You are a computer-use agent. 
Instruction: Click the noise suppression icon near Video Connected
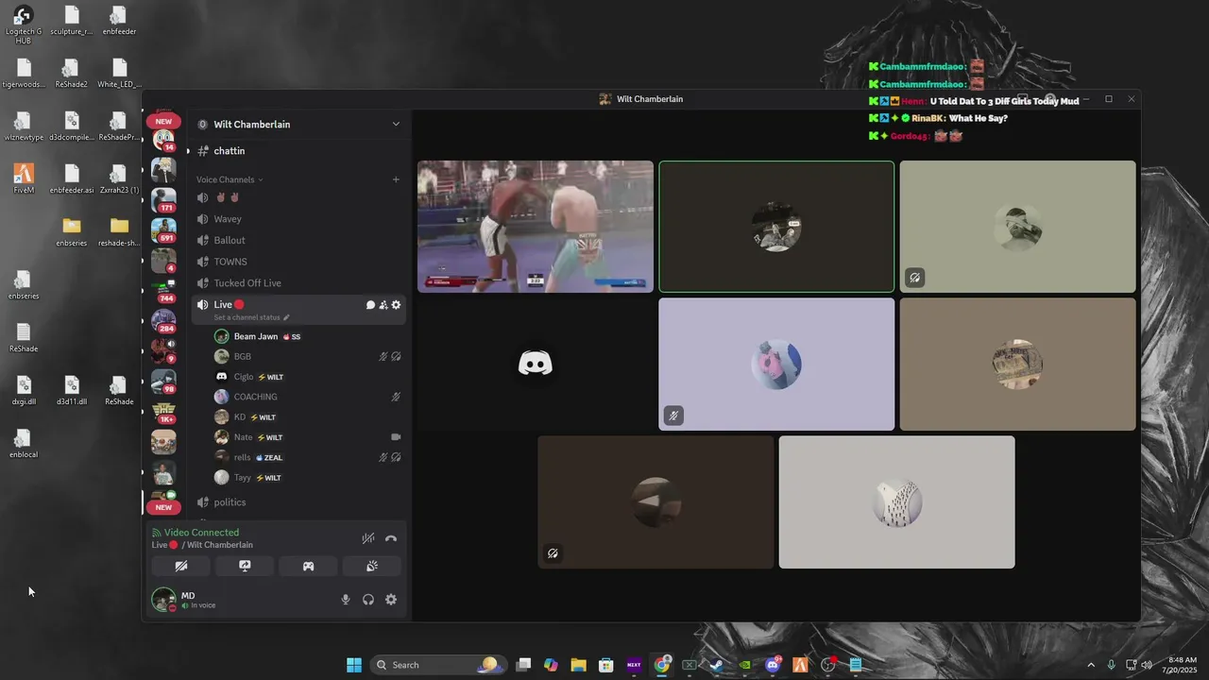pyautogui.click(x=368, y=538)
